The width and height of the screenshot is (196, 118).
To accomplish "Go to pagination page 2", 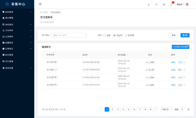I will [x=112, y=109].
